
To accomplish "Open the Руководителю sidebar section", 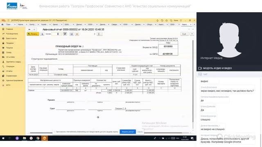I will 12,34.
